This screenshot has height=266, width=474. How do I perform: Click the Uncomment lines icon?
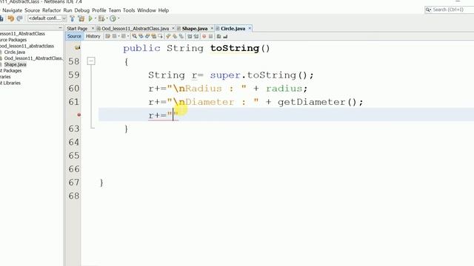coord(225,36)
